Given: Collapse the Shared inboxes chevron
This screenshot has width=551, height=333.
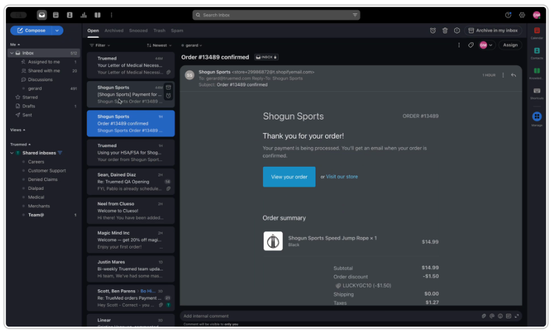Looking at the screenshot, I should coord(12,153).
